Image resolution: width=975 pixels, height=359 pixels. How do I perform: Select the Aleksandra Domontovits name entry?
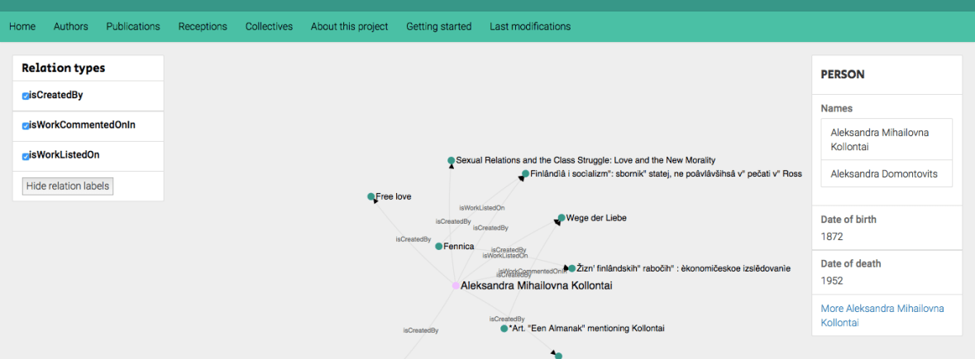coord(886,174)
